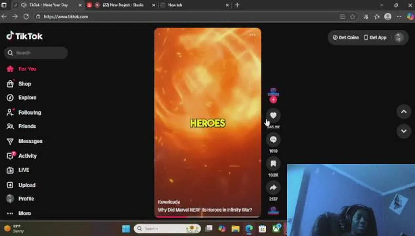Viewport: 415px width, 236px height.
Task: Open the Shop page
Action: pyautogui.click(x=19, y=84)
